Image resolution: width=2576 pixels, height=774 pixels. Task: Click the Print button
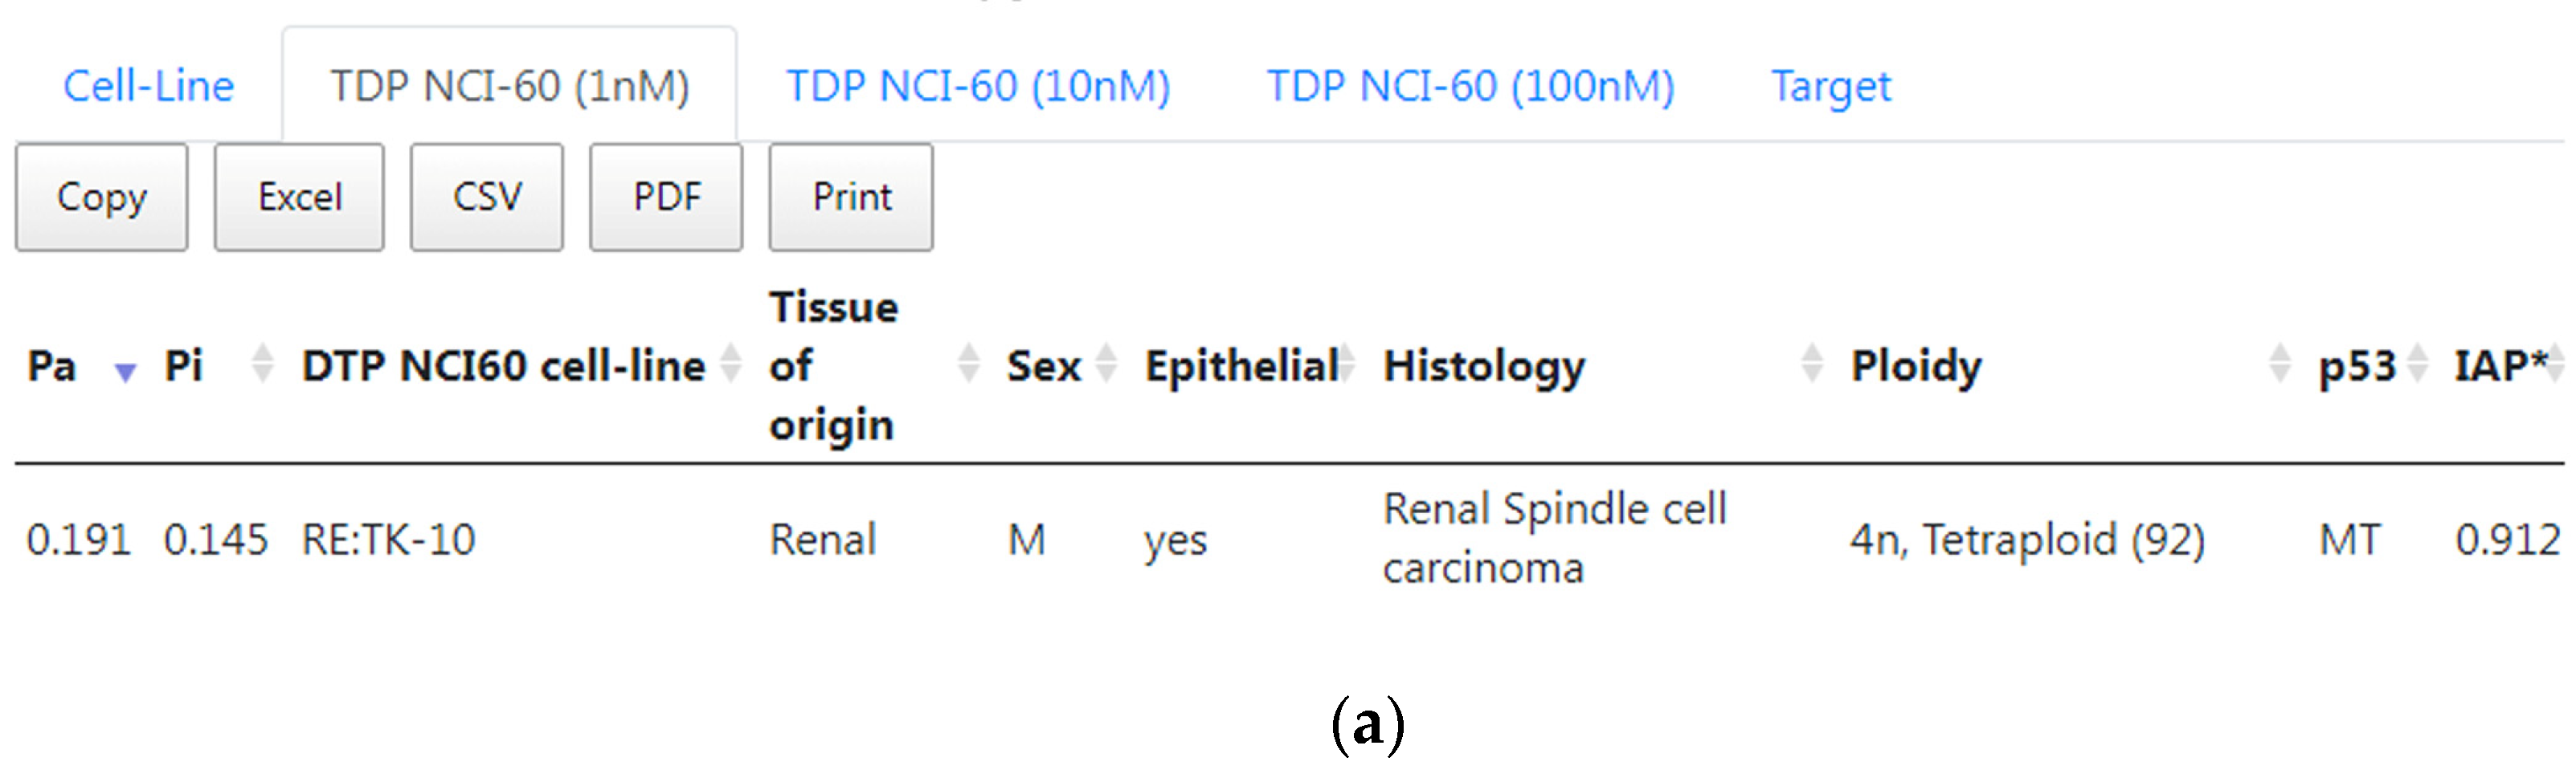pos(851,198)
